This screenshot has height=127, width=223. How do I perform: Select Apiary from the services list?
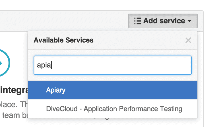click(56, 90)
